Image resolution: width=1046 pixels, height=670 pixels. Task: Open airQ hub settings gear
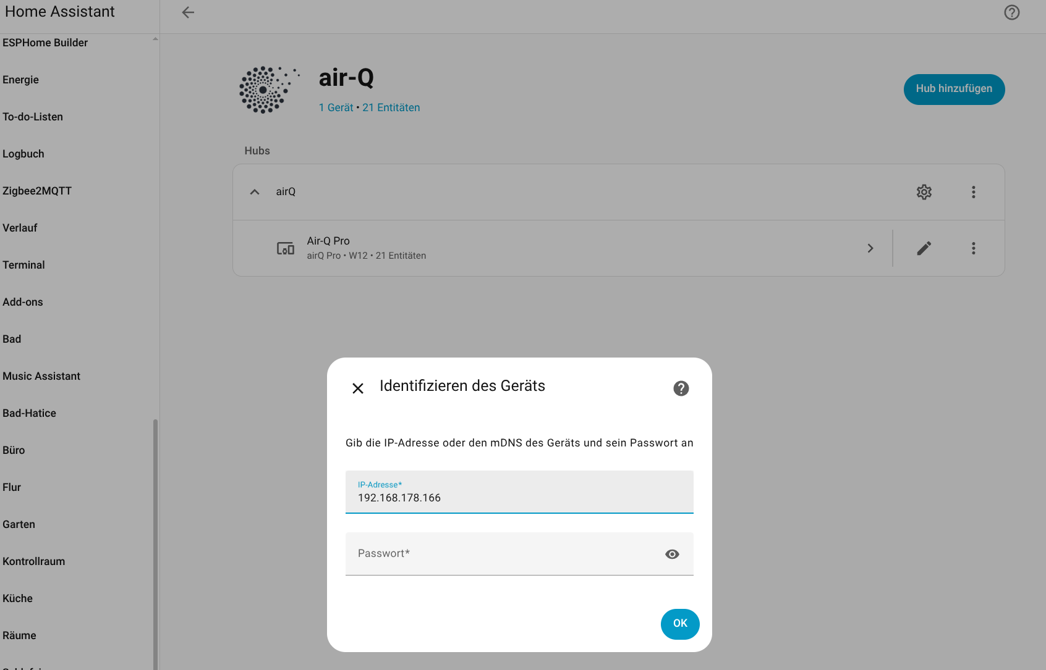[x=924, y=192]
